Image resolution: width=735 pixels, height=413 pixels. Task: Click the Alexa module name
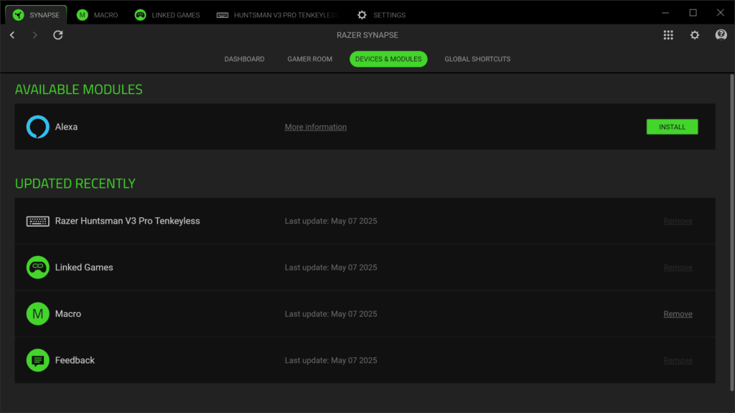[67, 127]
